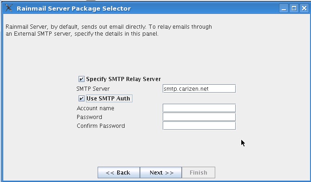Screen dimensions: 311x182
Task: Click the Rainmail Server Package Selector title text
Action: pos(74,8)
